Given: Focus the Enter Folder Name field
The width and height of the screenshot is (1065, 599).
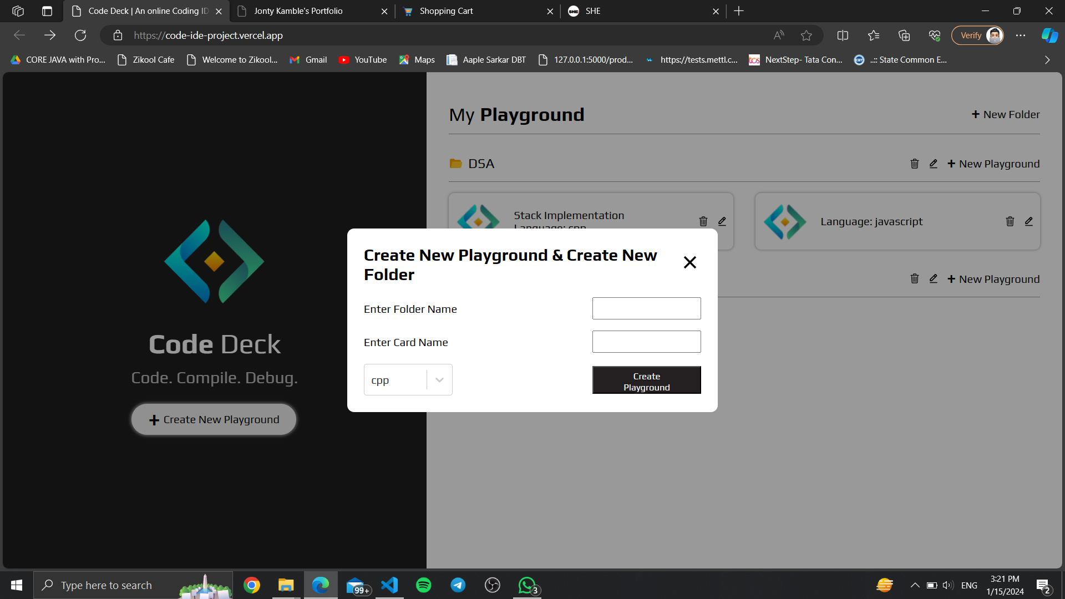Looking at the screenshot, I should click(646, 308).
